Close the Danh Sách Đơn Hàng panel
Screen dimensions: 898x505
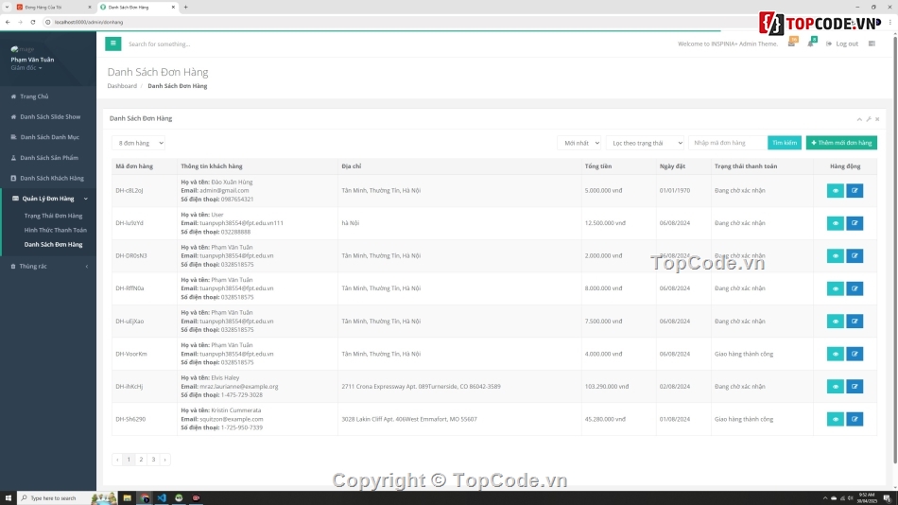(877, 119)
